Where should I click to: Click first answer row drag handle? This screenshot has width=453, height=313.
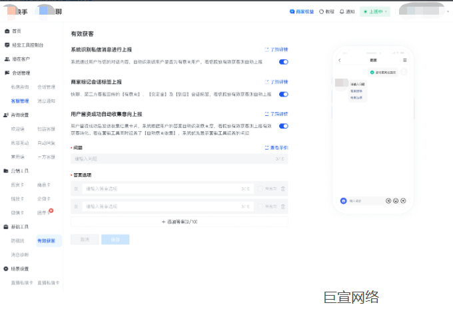pyautogui.click(x=76, y=188)
